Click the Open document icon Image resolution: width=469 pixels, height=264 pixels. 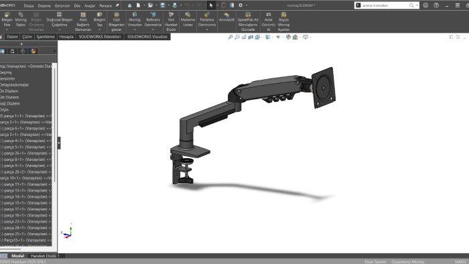(151, 5)
